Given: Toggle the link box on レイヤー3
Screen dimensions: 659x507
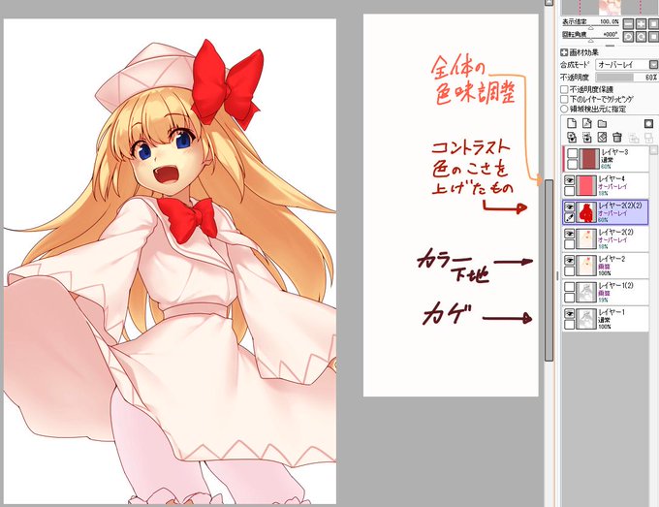Looking at the screenshot, I should click(x=572, y=165).
